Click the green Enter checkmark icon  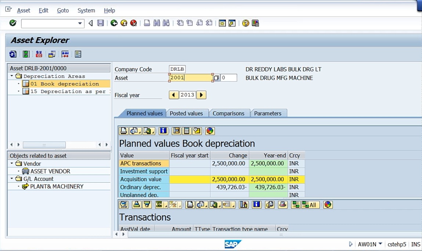(12, 23)
